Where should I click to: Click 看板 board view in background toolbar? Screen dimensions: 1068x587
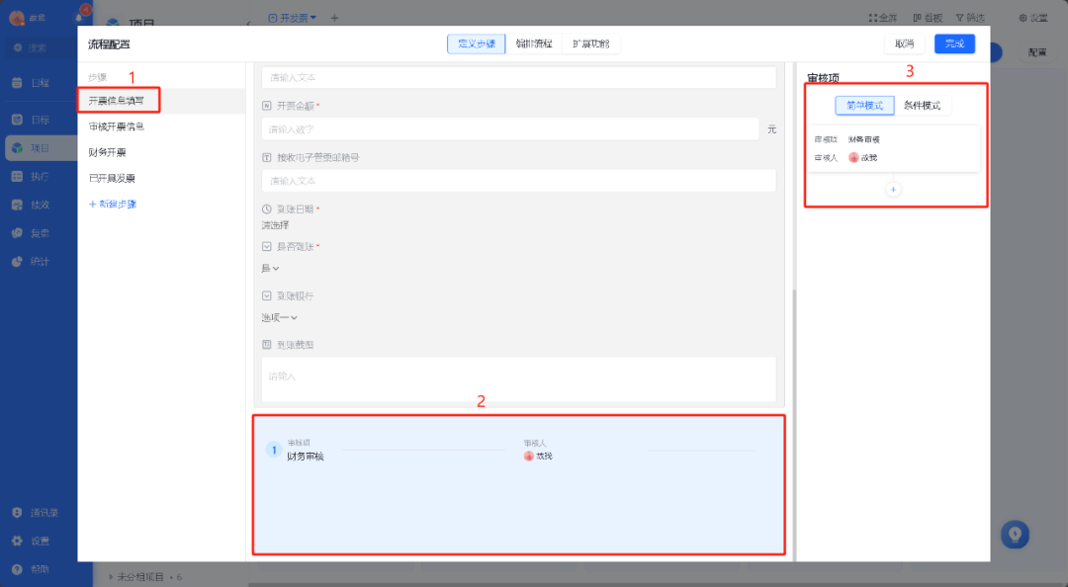click(x=928, y=18)
